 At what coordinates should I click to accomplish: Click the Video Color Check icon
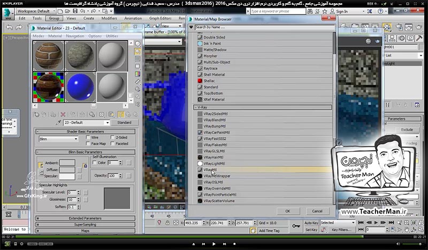[x=137, y=74]
